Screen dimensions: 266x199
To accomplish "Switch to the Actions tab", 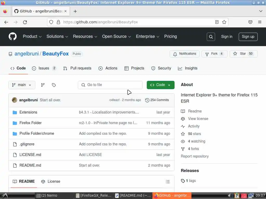I will 108,68.
